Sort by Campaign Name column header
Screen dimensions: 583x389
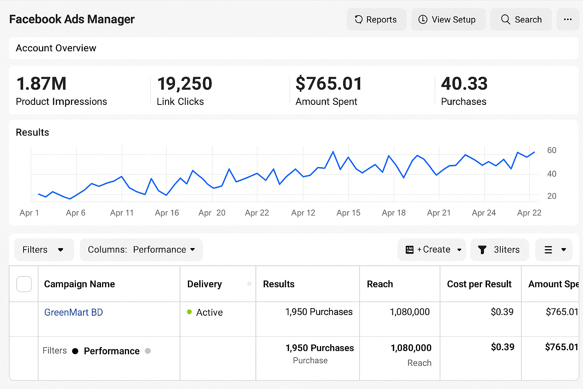(79, 284)
